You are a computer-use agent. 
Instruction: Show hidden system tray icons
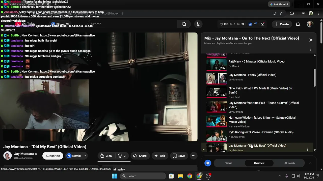(x=280, y=176)
